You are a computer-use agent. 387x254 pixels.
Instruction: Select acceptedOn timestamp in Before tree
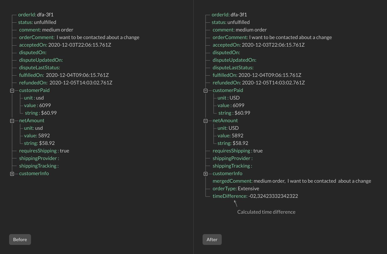[79, 45]
